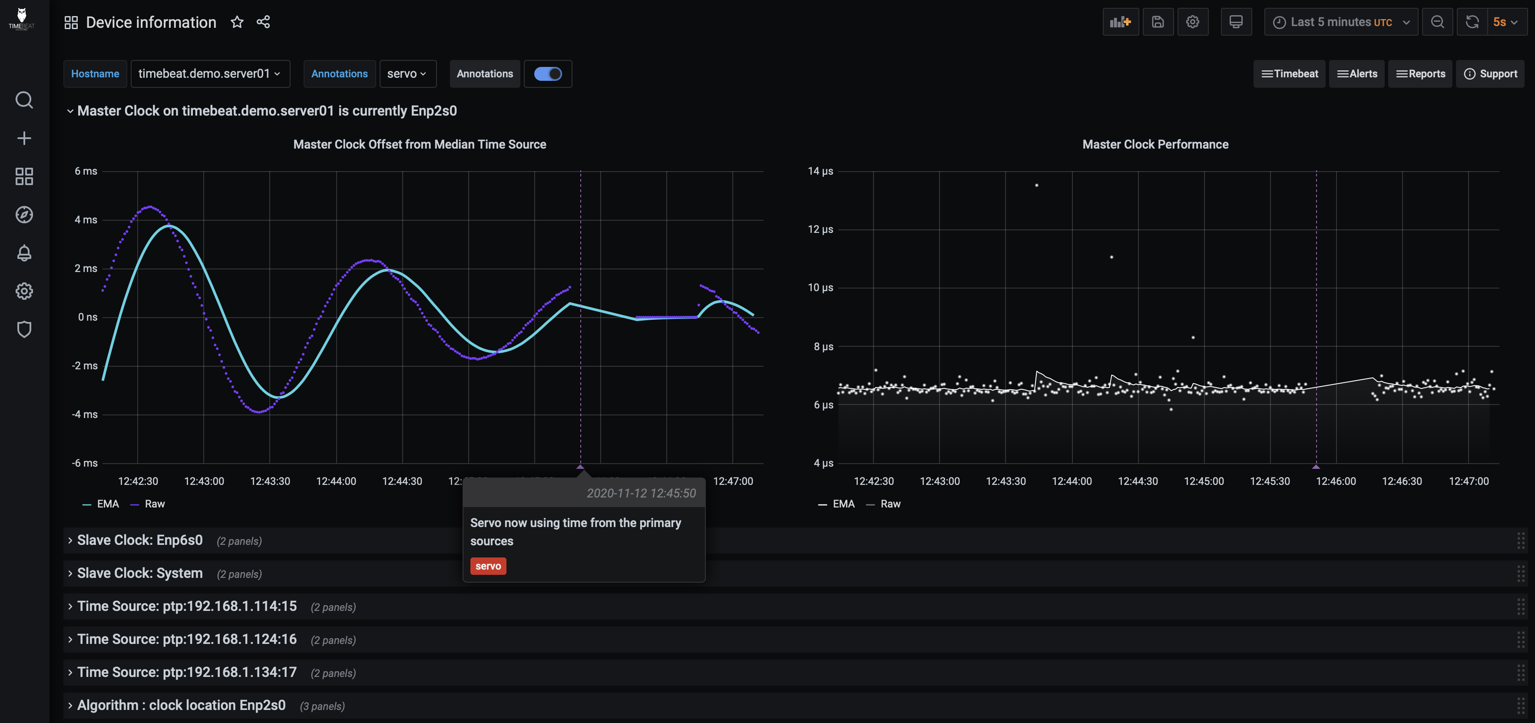This screenshot has height=723, width=1535.
Task: Click the servo tag in annotation tooltip
Action: pyautogui.click(x=488, y=566)
